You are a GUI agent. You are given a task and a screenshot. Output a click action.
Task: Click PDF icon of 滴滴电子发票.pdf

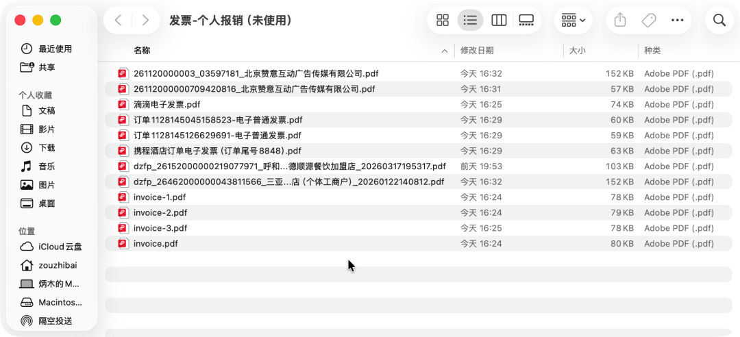(x=123, y=104)
